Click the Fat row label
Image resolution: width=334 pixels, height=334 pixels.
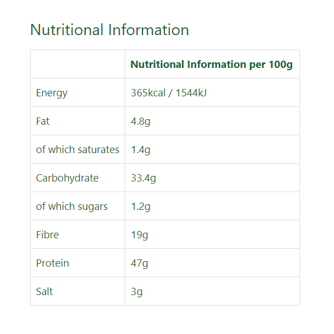click(43, 121)
